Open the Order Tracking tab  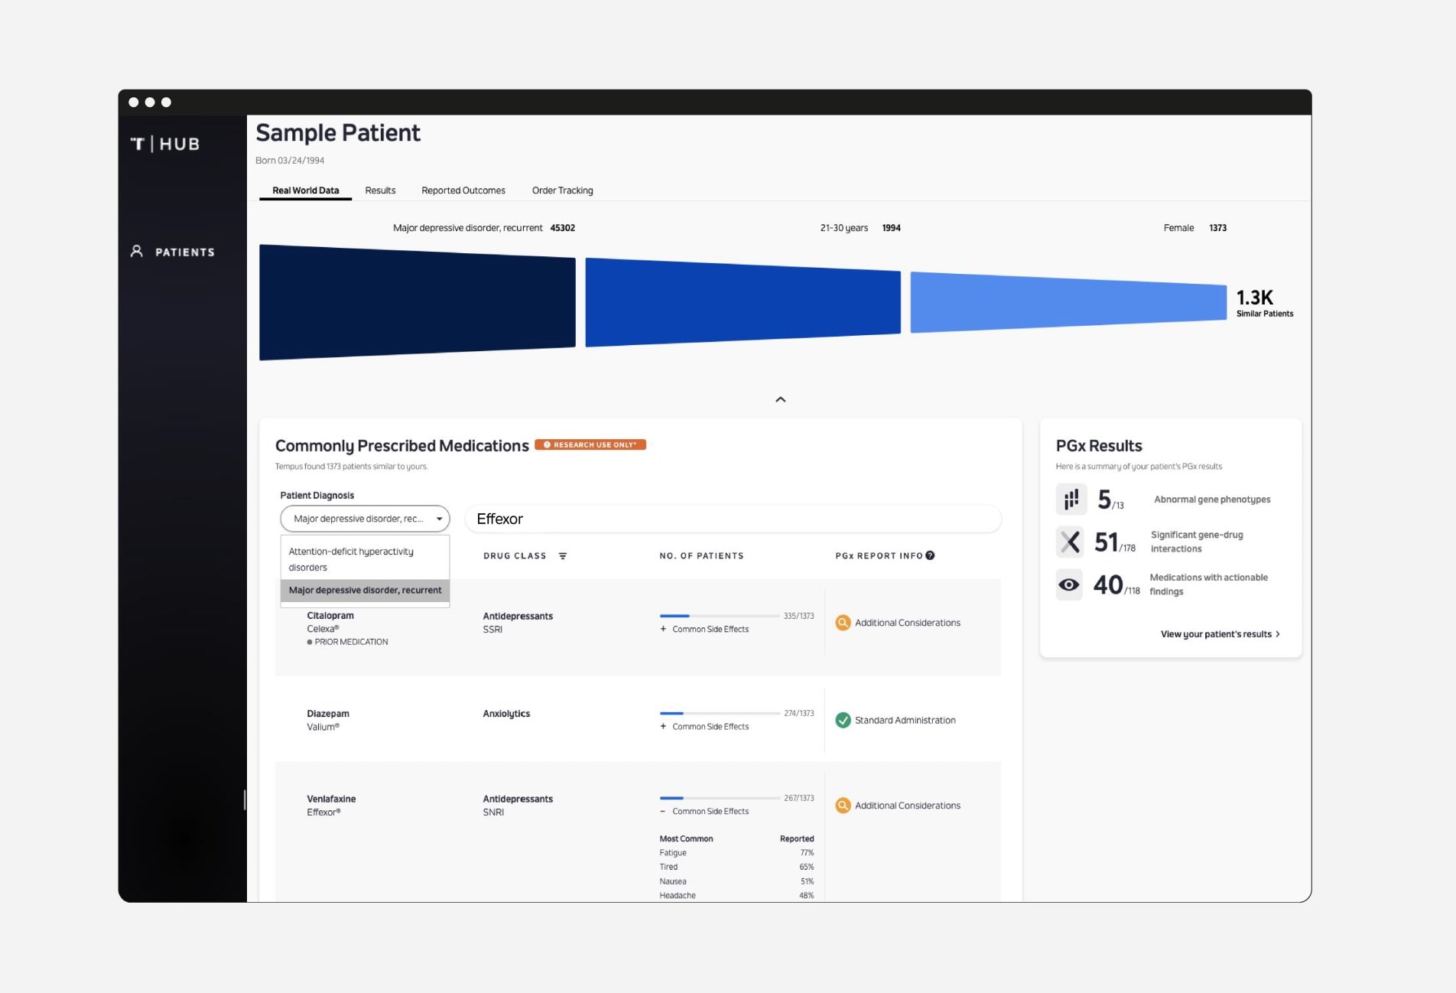pos(562,190)
